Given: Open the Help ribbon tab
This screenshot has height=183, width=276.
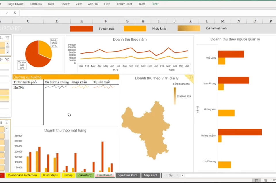Looking at the screenshot, I should pyautogui.click(x=107, y=4).
